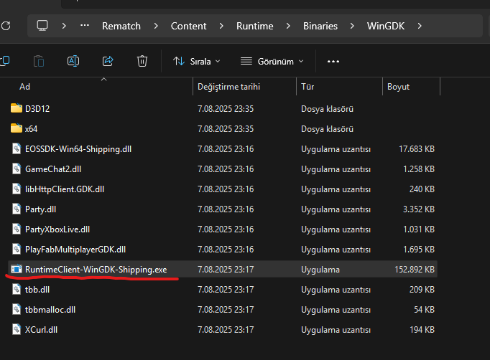Click the Share icon in toolbar
Viewport: 490px width, 360px height.
(x=108, y=61)
